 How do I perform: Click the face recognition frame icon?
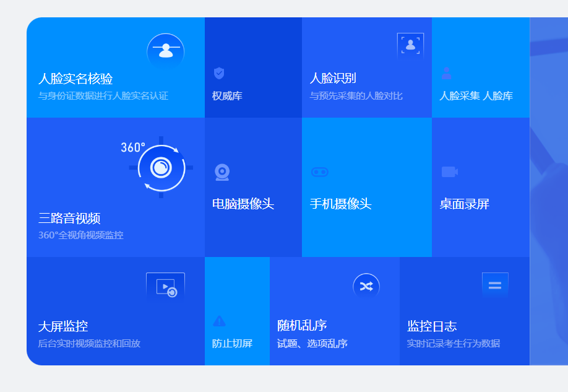coord(410,46)
